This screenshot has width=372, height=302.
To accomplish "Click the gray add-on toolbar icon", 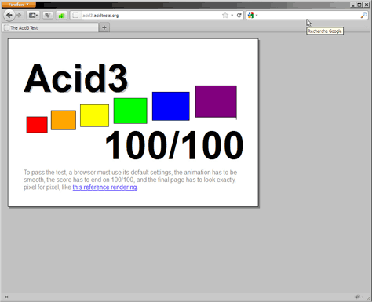I will [x=47, y=16].
